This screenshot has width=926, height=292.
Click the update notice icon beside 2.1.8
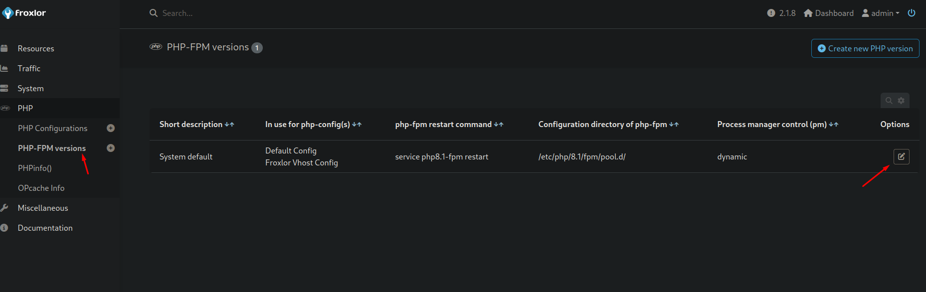tap(771, 13)
